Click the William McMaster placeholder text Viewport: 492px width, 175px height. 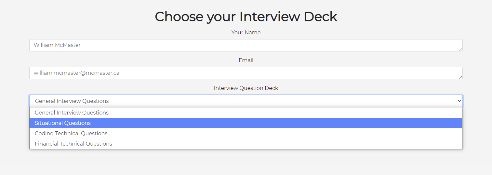pyautogui.click(x=57, y=45)
